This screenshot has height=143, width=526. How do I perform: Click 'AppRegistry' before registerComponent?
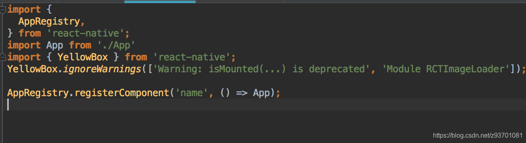(x=38, y=93)
